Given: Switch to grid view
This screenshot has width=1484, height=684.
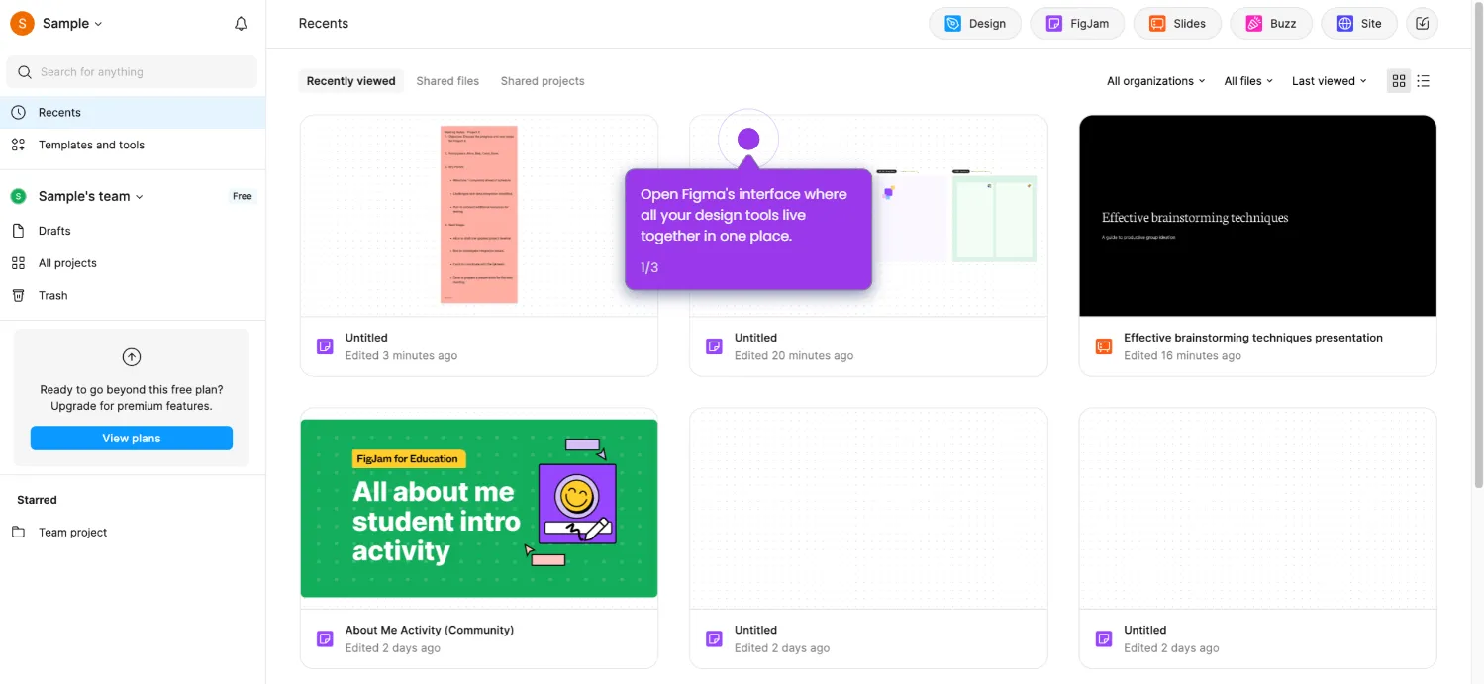Looking at the screenshot, I should click(1399, 81).
